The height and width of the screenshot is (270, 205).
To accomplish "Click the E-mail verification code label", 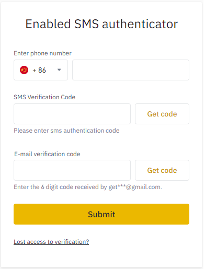I will (48, 155).
